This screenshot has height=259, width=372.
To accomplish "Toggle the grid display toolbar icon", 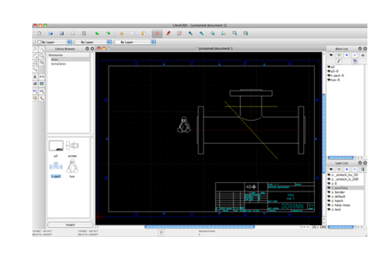I will click(157, 33).
